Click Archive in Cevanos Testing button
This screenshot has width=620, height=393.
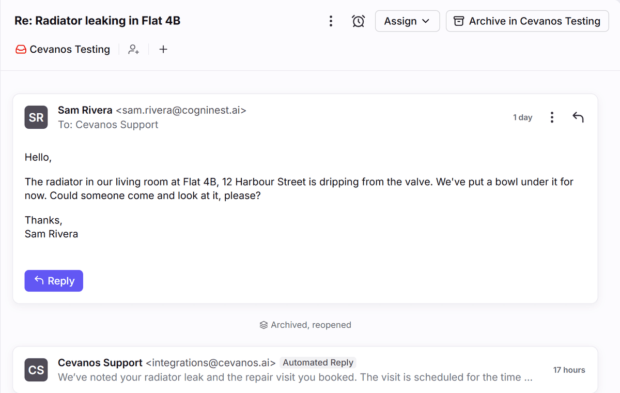coord(528,21)
